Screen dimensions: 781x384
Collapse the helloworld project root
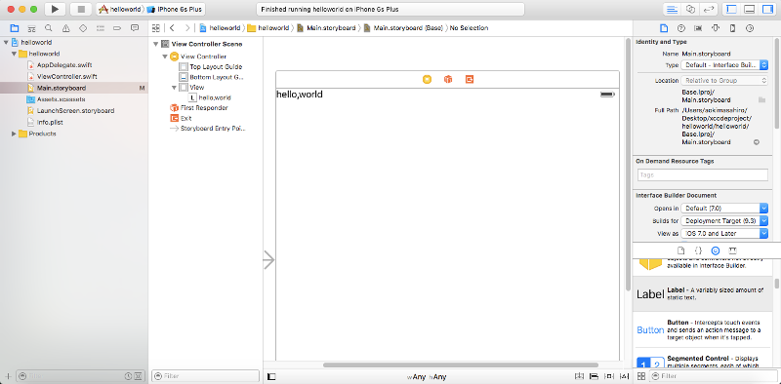(6, 42)
